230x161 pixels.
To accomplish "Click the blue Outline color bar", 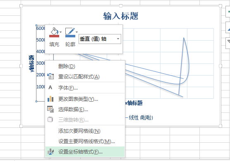I will click(70, 36).
